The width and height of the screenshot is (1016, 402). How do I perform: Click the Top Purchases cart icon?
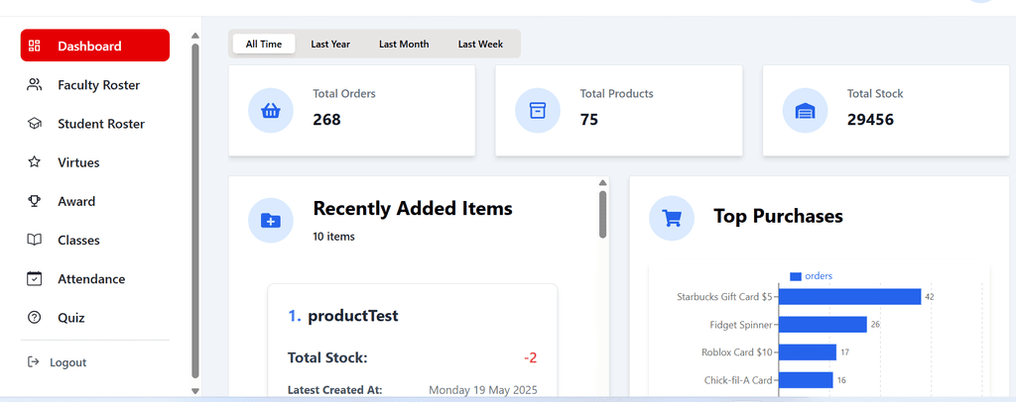click(672, 218)
